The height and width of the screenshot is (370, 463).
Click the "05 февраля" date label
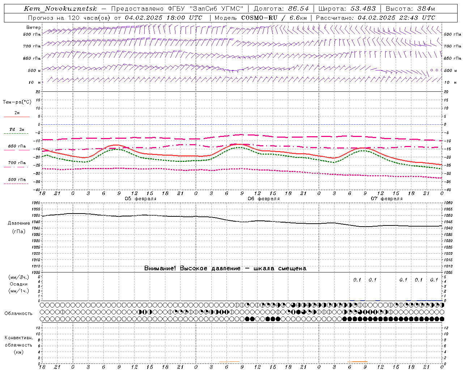tap(141, 199)
